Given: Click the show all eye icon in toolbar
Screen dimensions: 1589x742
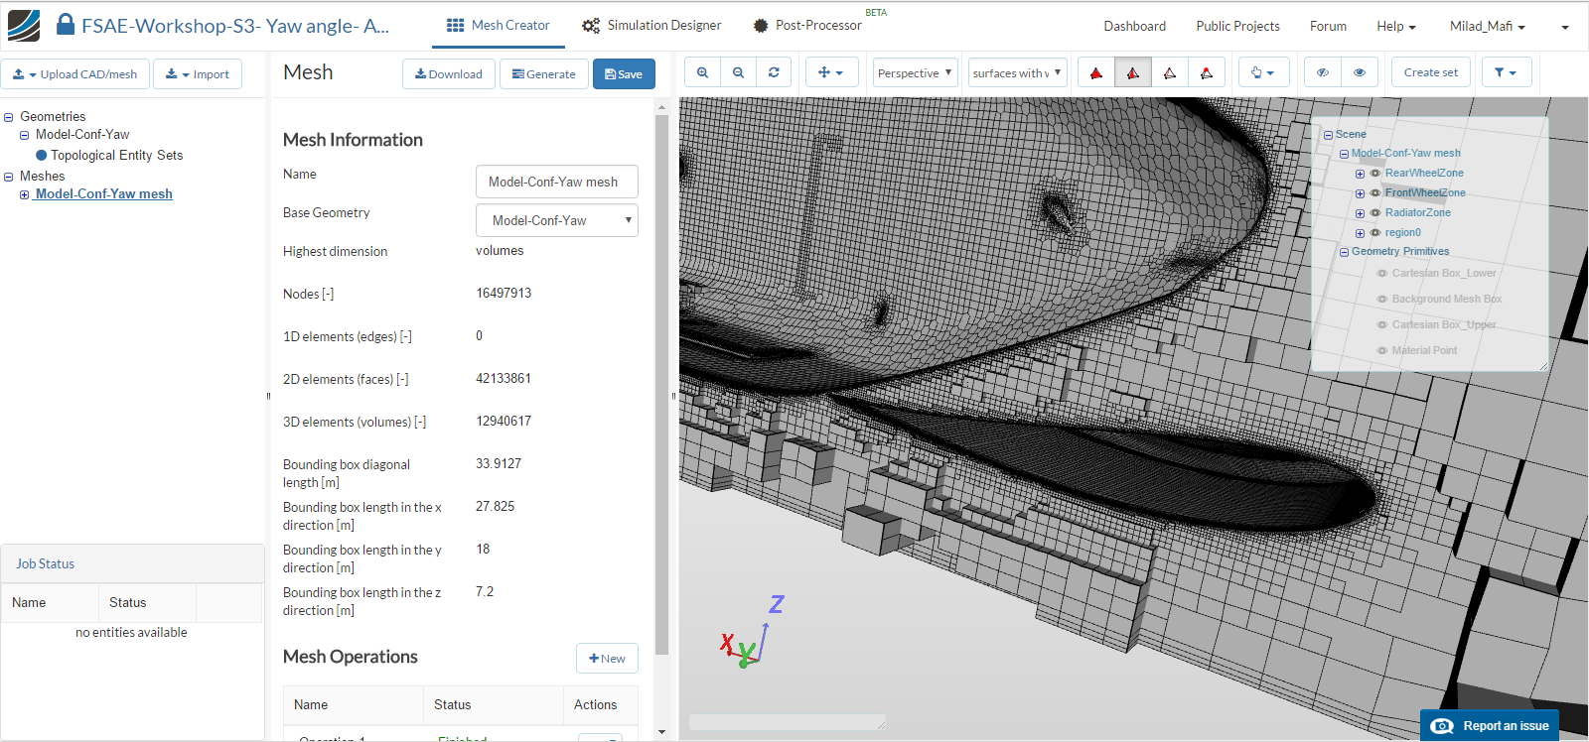Looking at the screenshot, I should (1360, 72).
